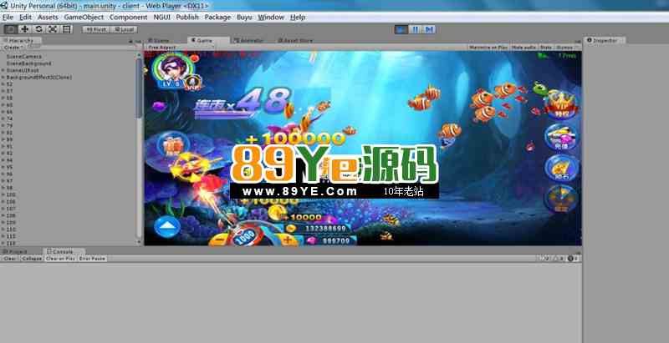Decrease cannon power with minus button
The image size is (669, 343).
point(219,241)
